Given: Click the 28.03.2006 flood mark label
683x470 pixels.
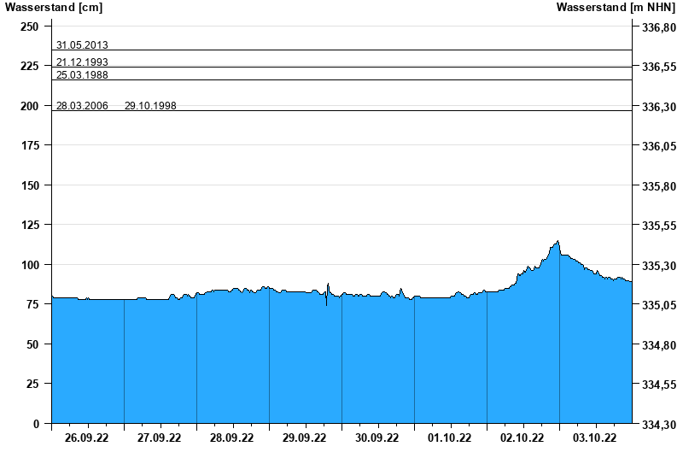Looking at the screenshot, I should pos(82,105).
